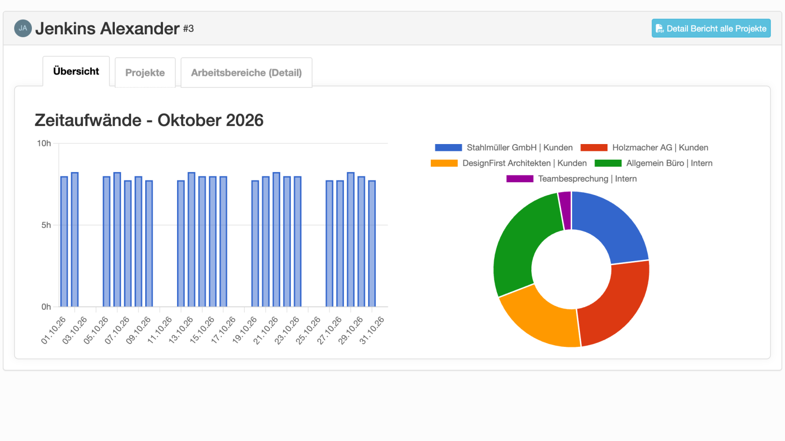Click the purple Teambesprechung donut segment
The height and width of the screenshot is (441, 785).
click(x=565, y=210)
